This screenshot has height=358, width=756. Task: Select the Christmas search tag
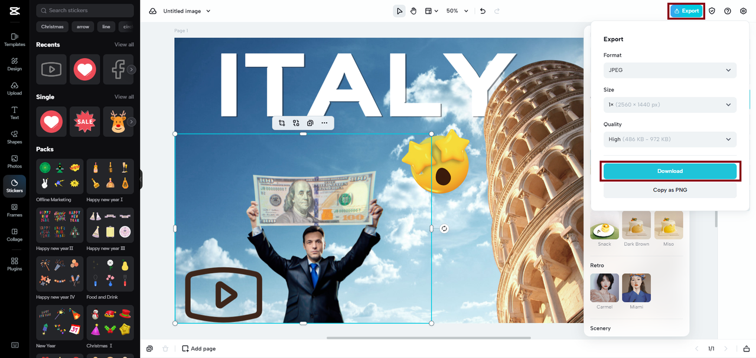click(53, 27)
